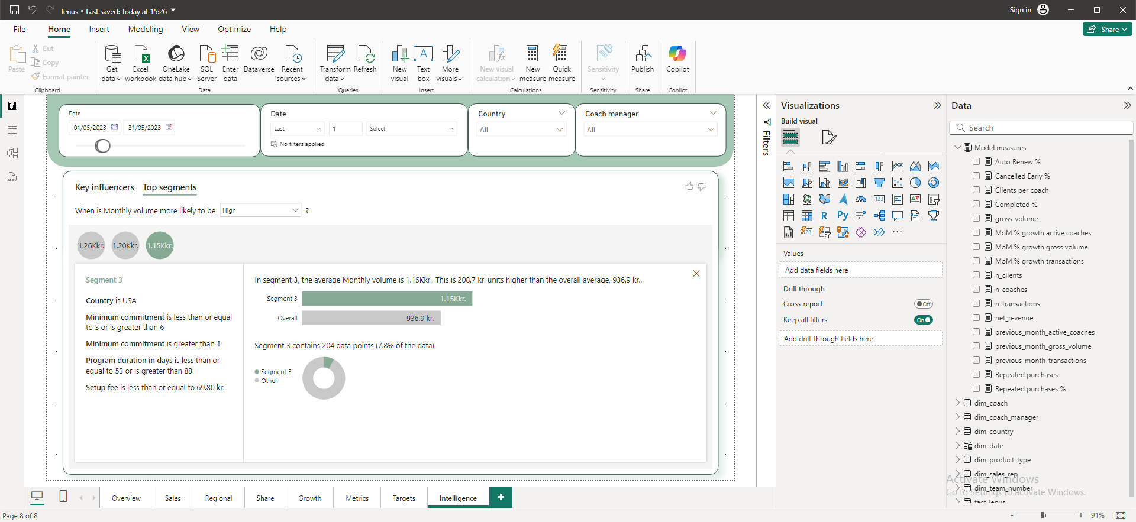Image resolution: width=1136 pixels, height=522 pixels.
Task: Click the thumbs up feedback icon
Action: [x=689, y=186]
